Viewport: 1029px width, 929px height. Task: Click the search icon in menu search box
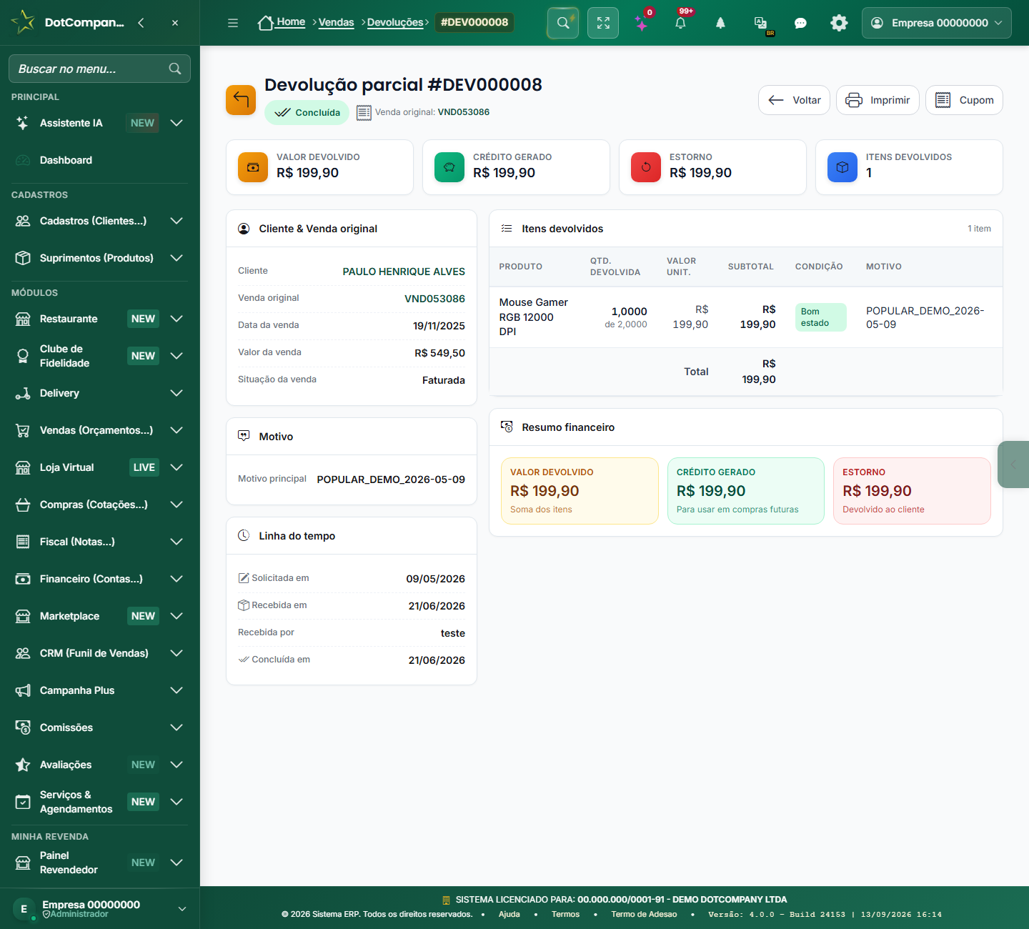[175, 69]
